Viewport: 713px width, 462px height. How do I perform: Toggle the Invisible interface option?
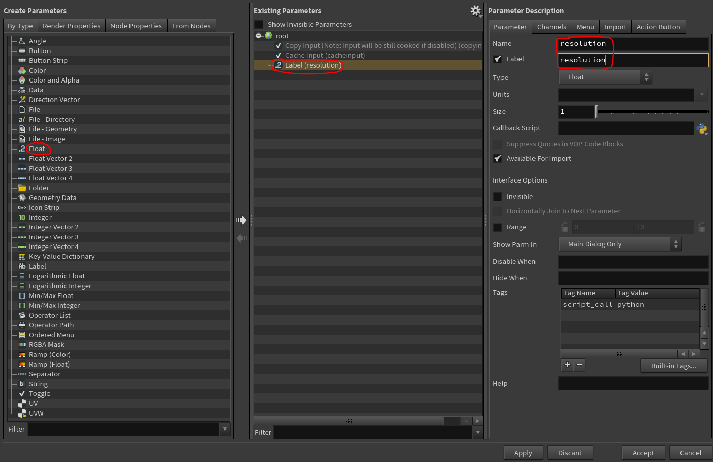497,196
